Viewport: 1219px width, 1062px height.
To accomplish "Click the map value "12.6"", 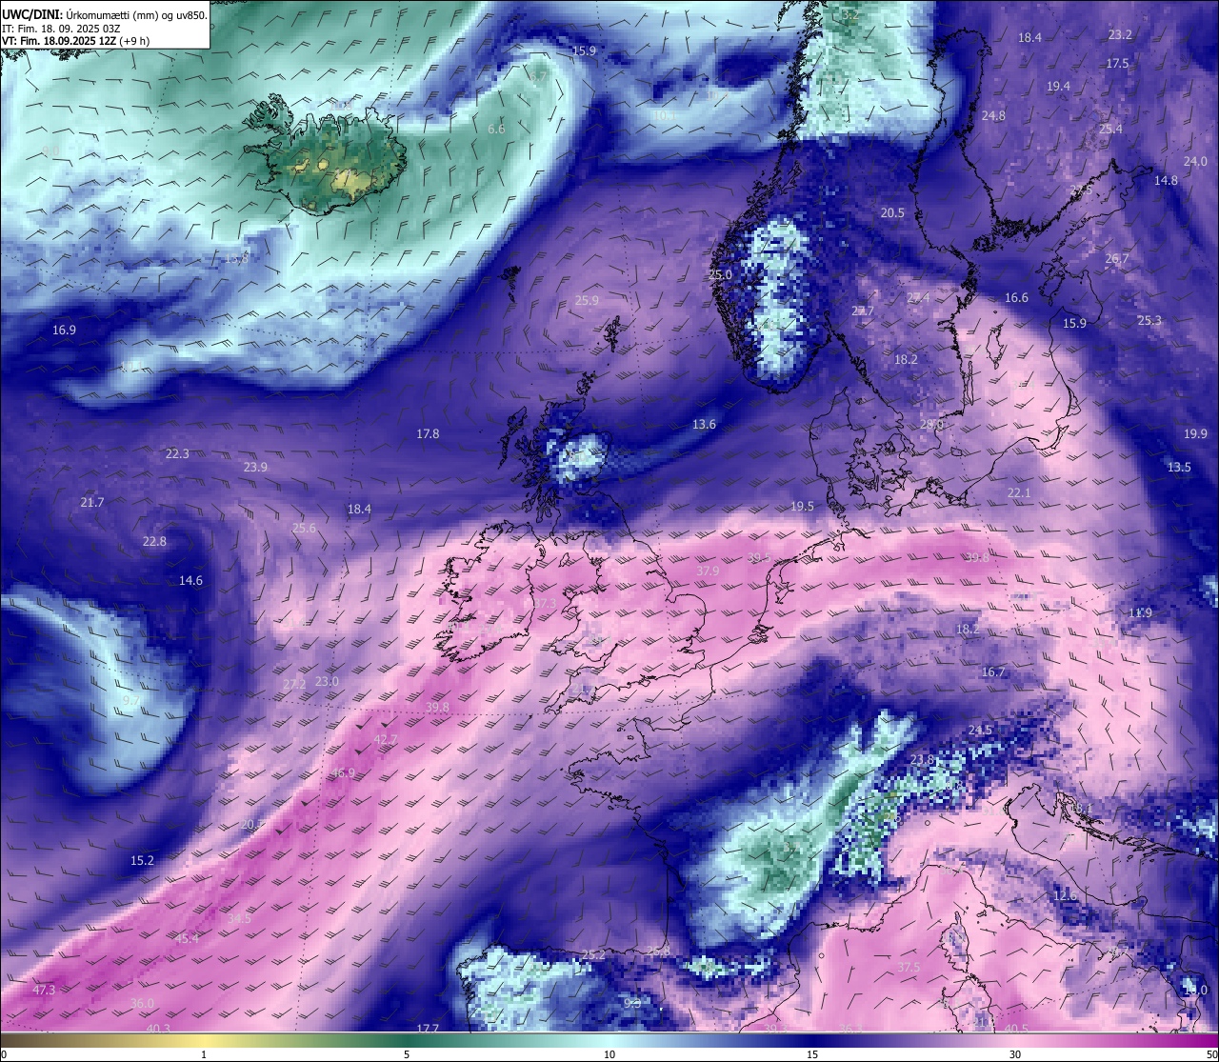I will (x=1065, y=896).
